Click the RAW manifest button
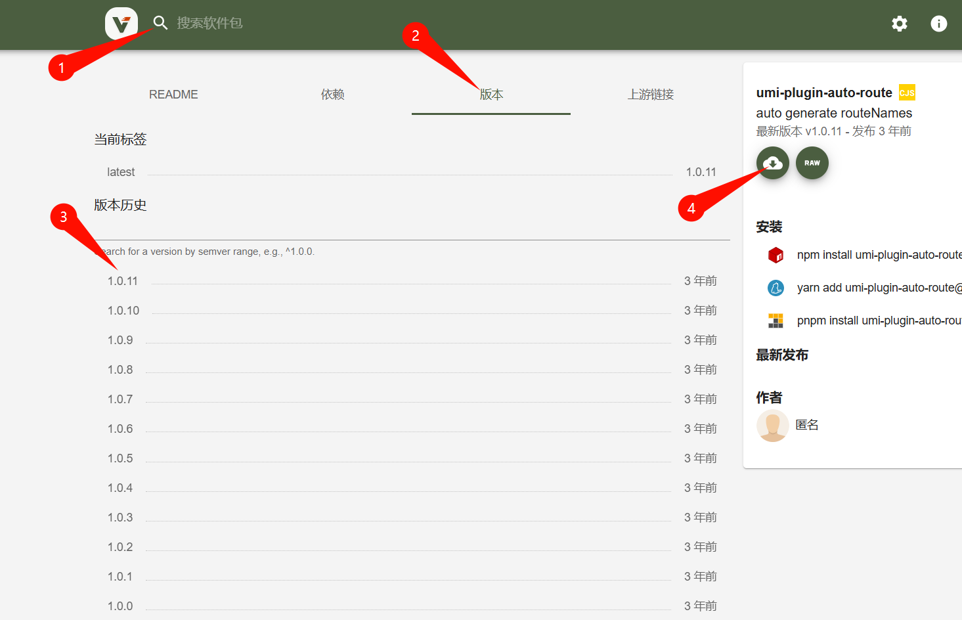 [812, 163]
